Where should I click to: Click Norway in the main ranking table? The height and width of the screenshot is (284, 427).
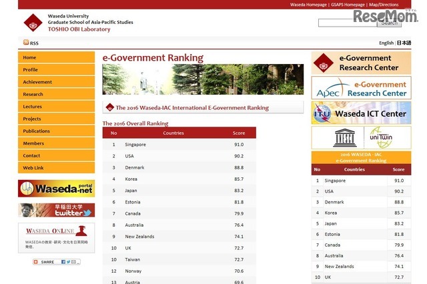point(133,271)
